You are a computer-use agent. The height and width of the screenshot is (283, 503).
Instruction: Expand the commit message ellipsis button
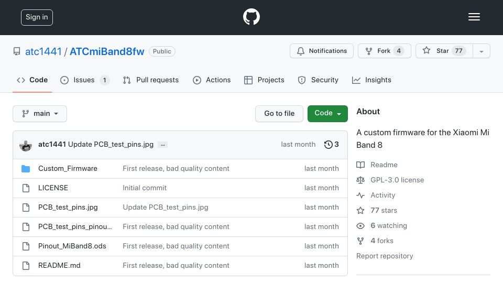[x=163, y=145]
